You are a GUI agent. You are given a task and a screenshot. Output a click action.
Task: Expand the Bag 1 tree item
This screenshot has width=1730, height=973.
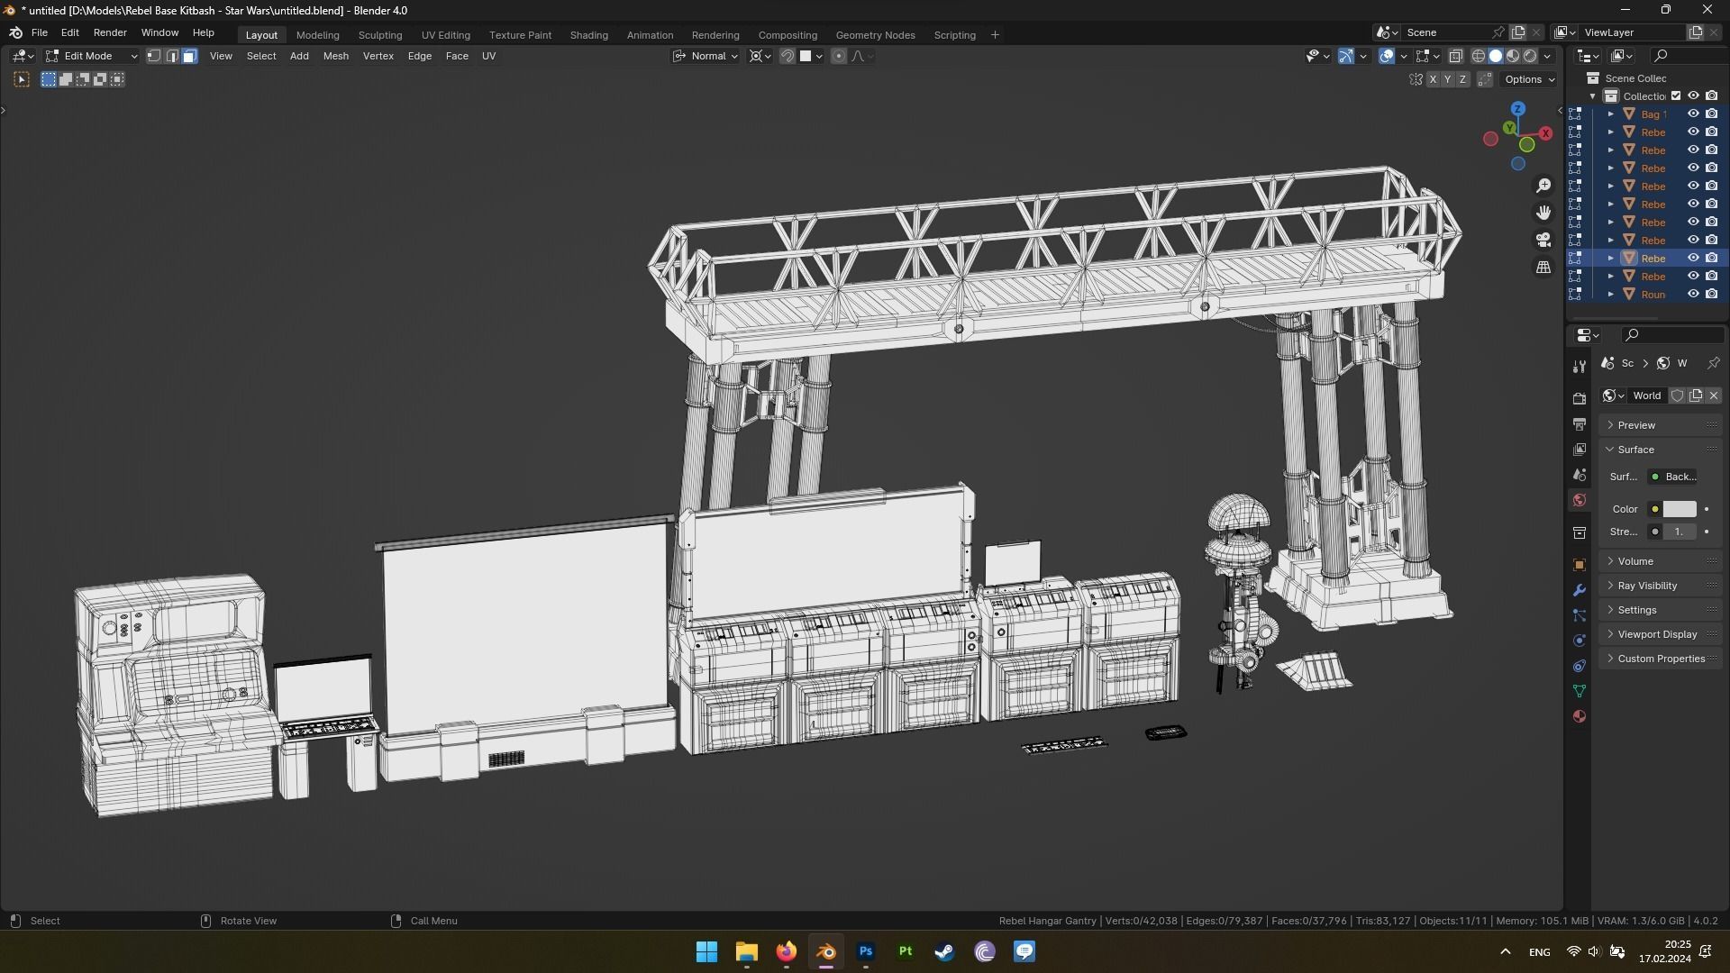1610,114
